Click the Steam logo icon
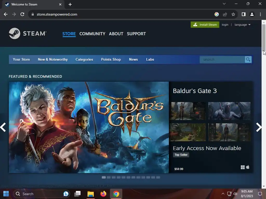This screenshot has height=199, width=266. click(x=15, y=33)
